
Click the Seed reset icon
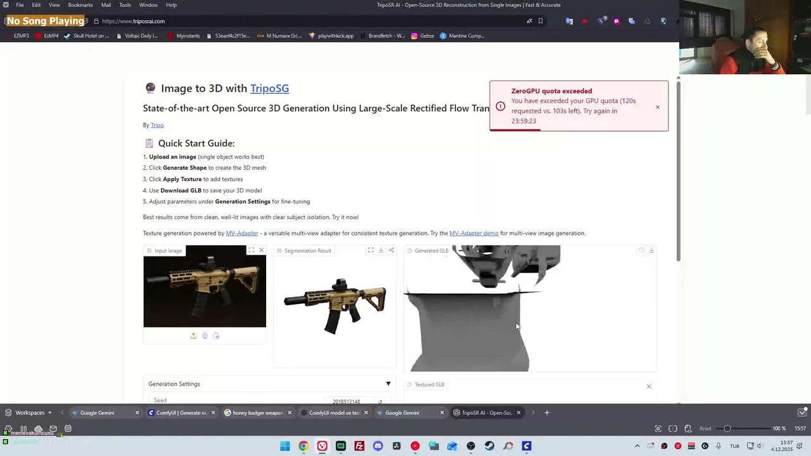tap(380, 402)
